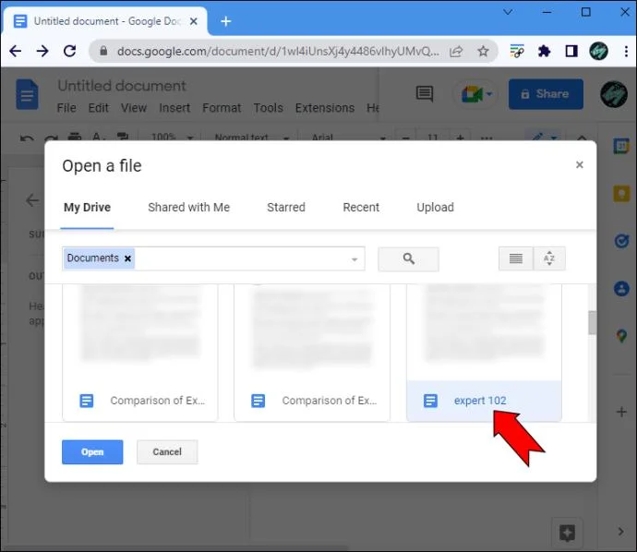This screenshot has height=552, width=637.
Task: Click the Untitled document title
Action: coord(122,86)
